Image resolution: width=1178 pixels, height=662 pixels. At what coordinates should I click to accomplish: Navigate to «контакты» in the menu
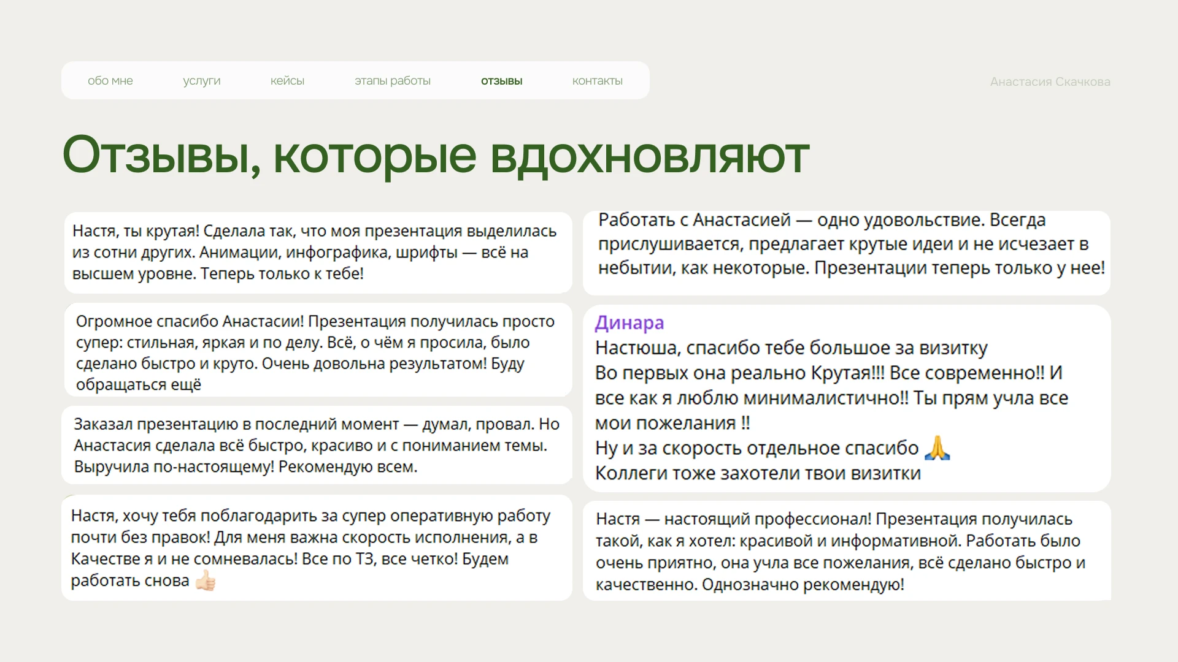pos(597,81)
